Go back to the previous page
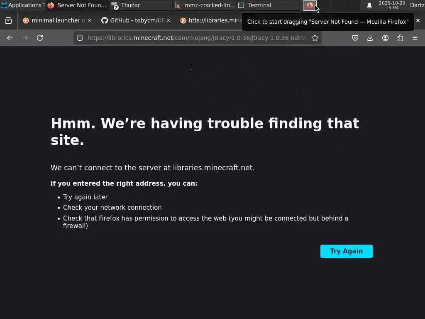 tap(10, 38)
